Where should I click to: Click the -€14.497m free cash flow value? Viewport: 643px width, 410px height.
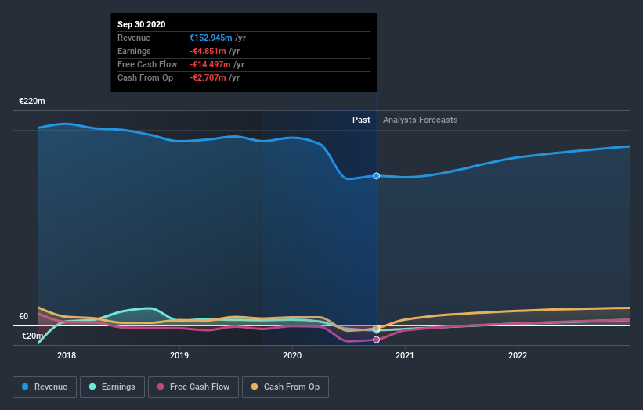(x=210, y=64)
